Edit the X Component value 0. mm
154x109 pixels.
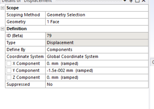[x=97, y=64]
